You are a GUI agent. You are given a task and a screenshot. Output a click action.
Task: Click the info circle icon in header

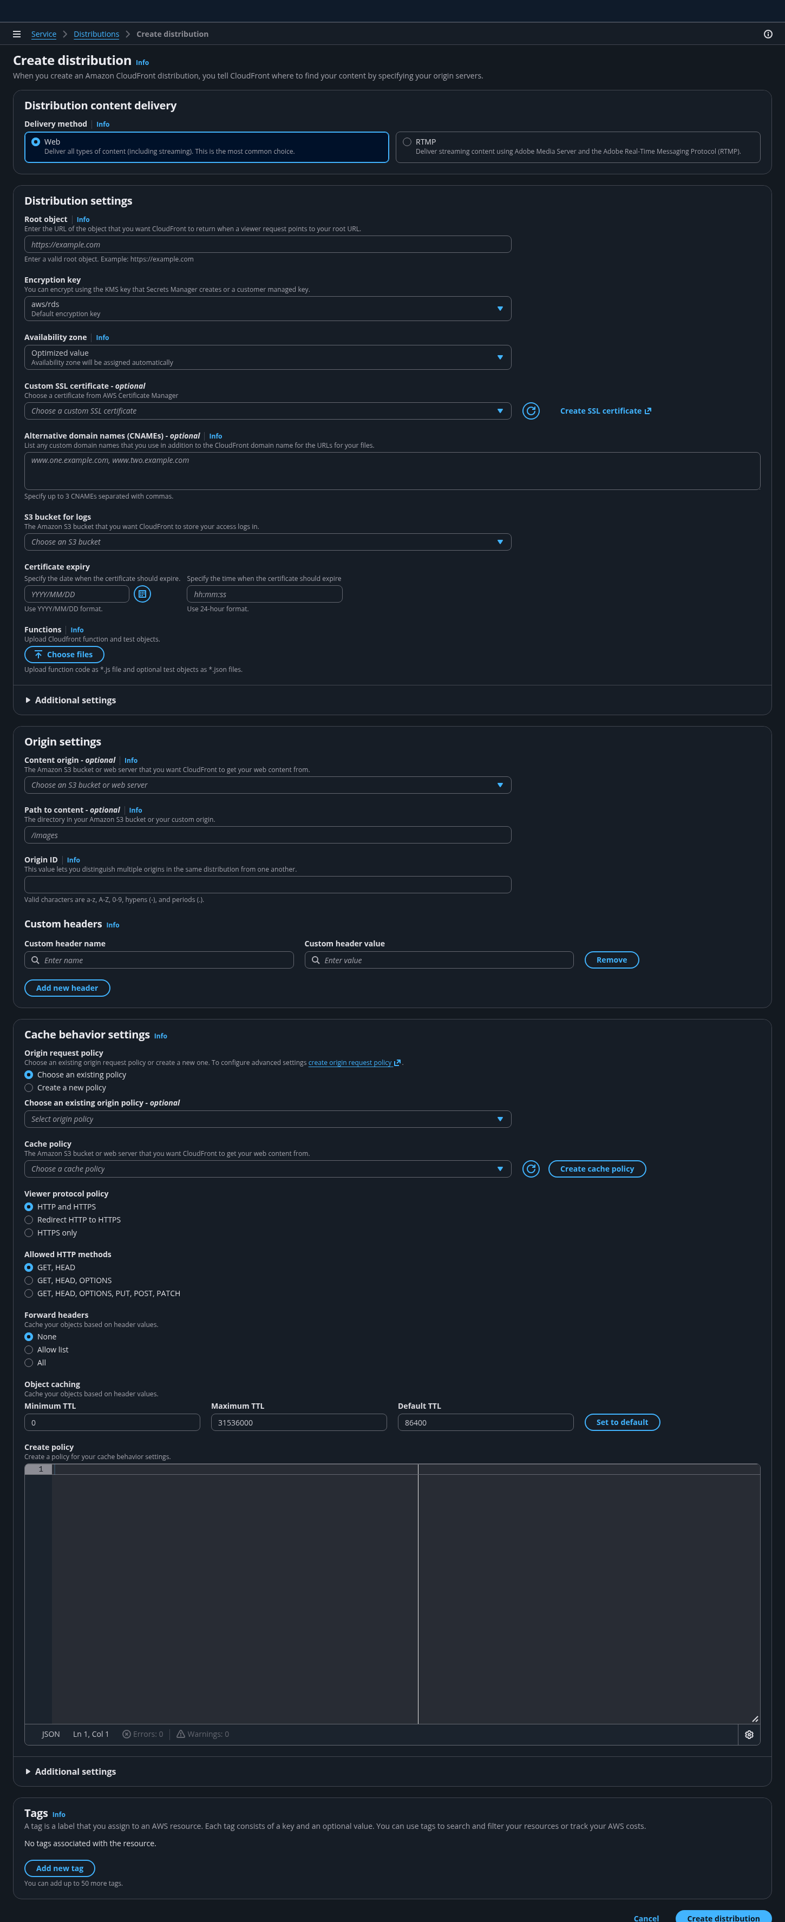tap(768, 34)
